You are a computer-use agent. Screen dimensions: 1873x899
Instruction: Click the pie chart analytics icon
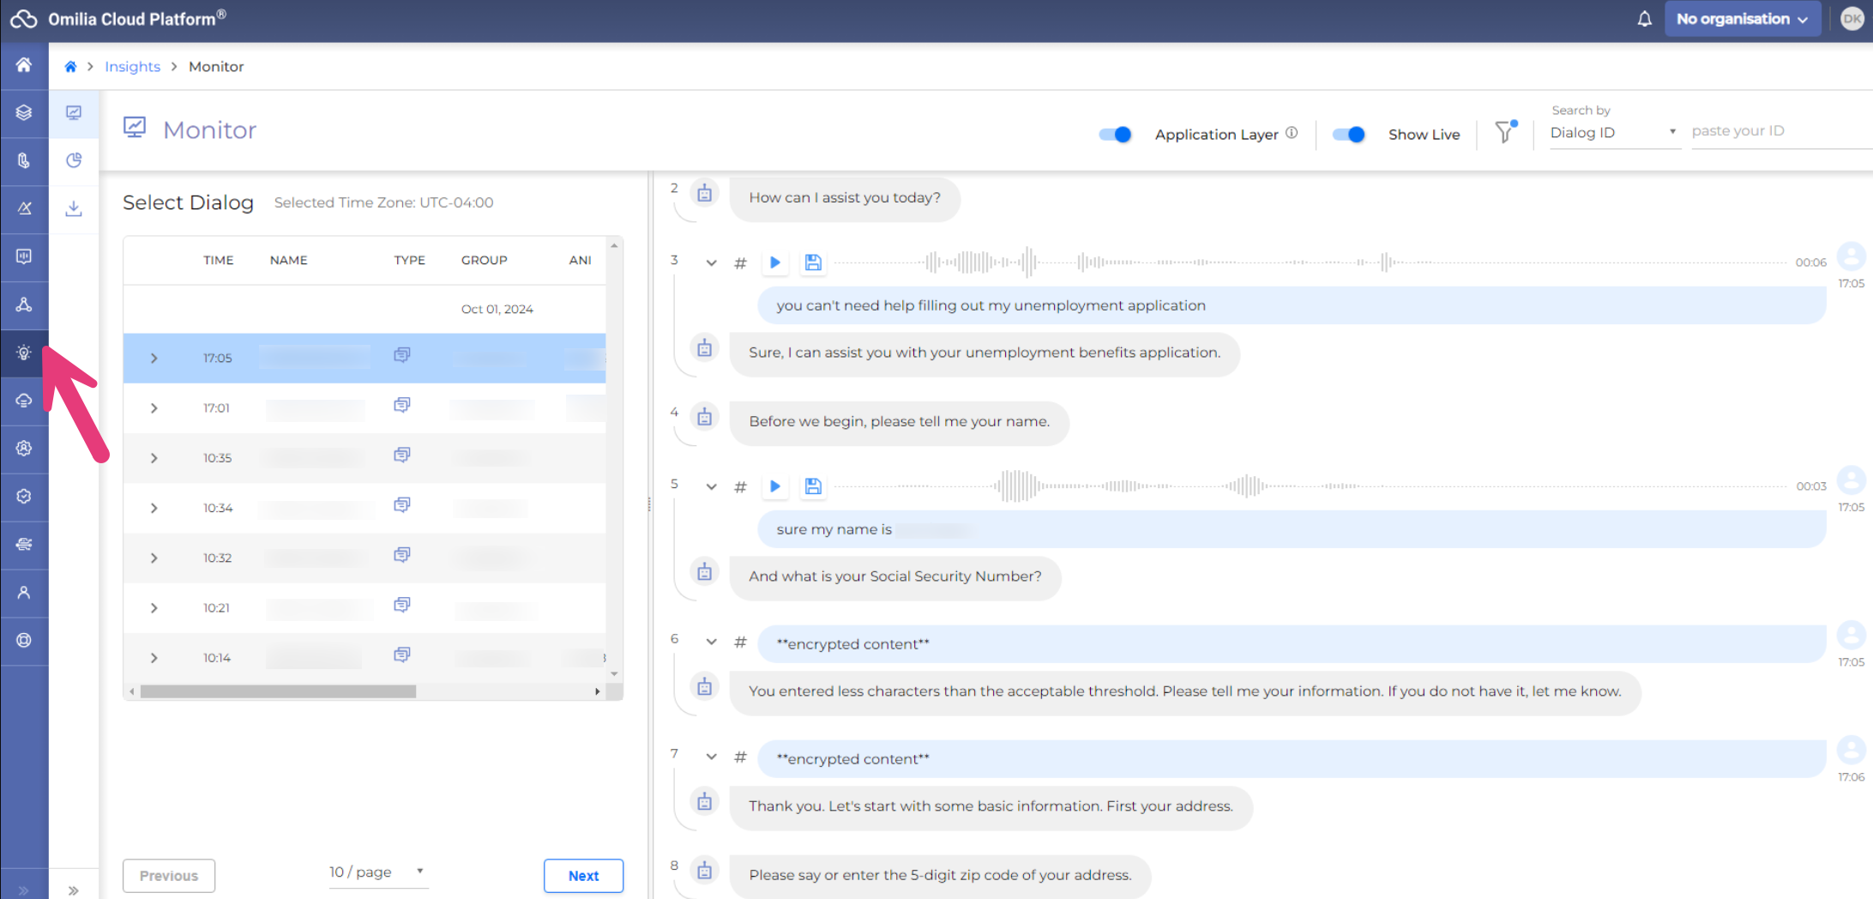click(74, 160)
